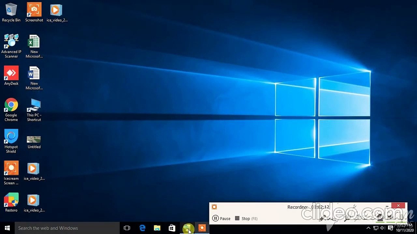Select ice_video file beside the Screenshot shortcut
417x234 pixels.
[x=57, y=13]
